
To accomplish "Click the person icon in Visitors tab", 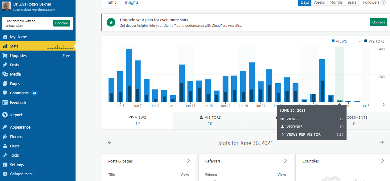I will point(201,117).
